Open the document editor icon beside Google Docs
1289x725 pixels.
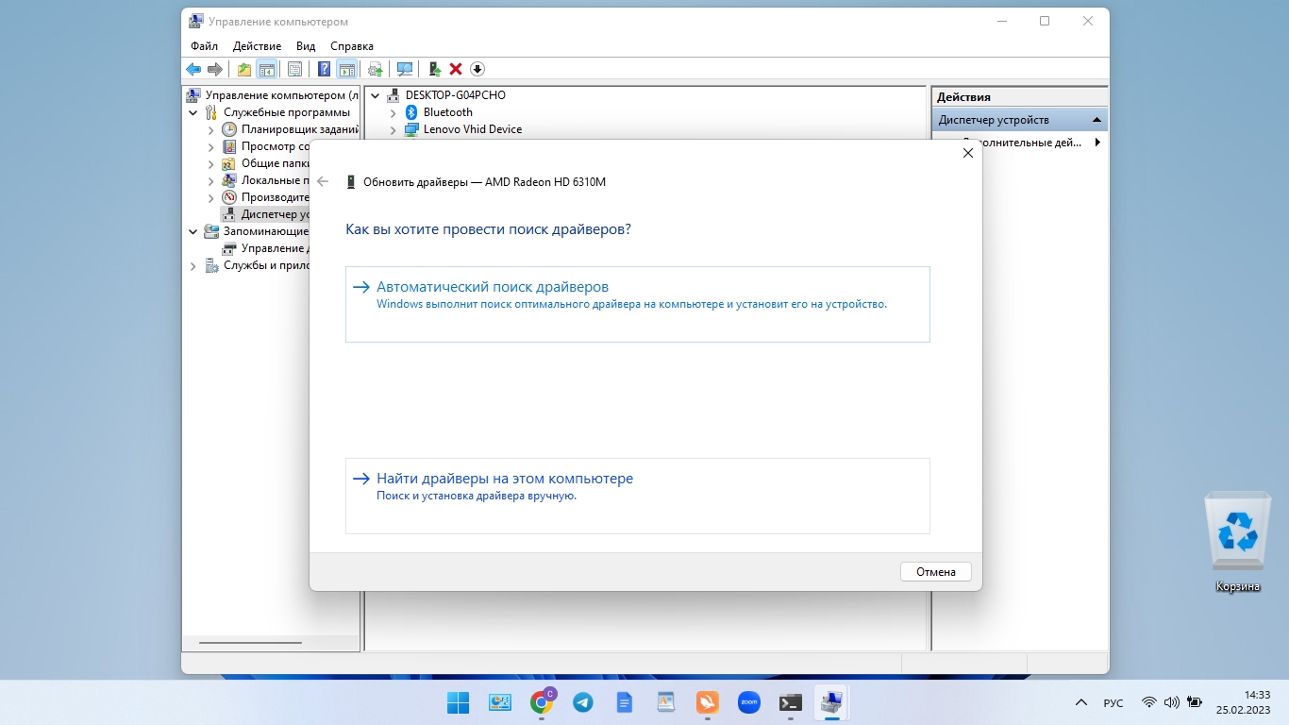tap(666, 702)
